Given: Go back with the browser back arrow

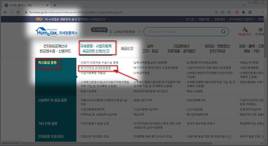Looking at the screenshot, I should click(5, 12).
